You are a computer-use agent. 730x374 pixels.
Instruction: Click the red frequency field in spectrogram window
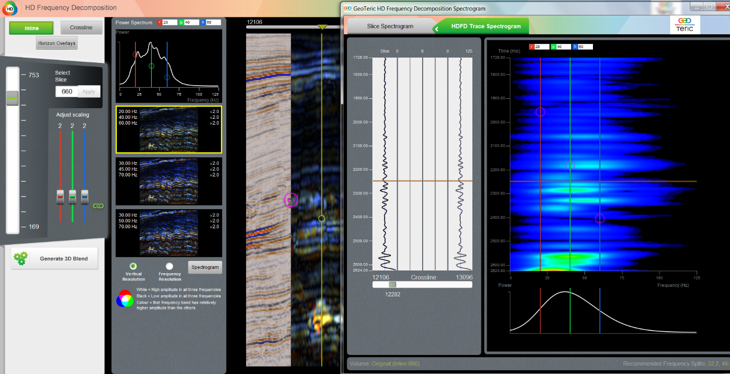[541, 46]
